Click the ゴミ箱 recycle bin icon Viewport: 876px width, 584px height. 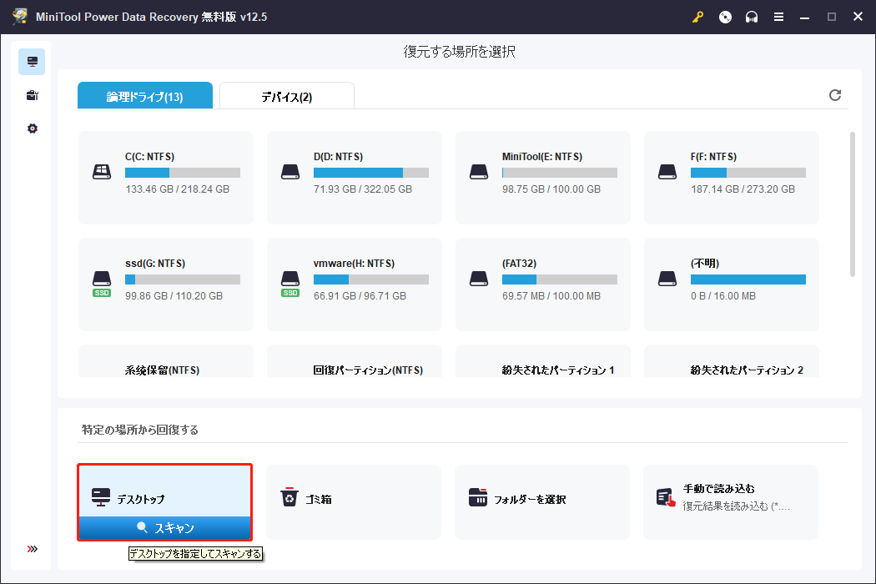pos(289,497)
